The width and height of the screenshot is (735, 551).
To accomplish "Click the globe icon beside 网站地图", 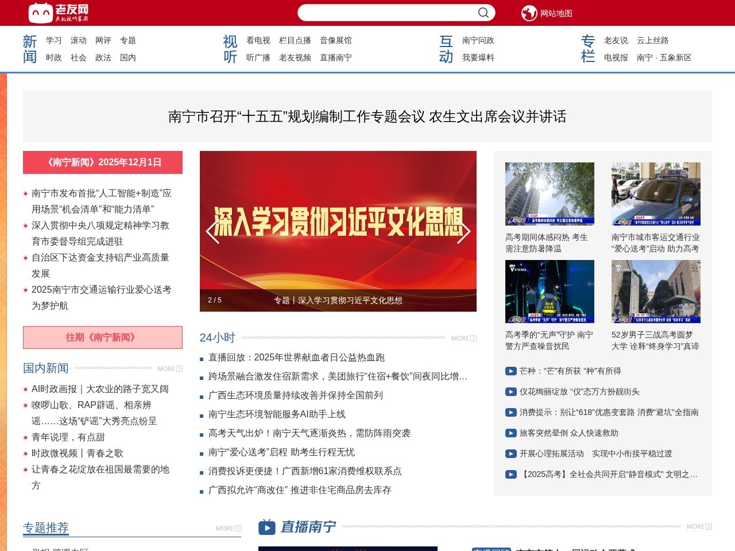I will pyautogui.click(x=530, y=12).
